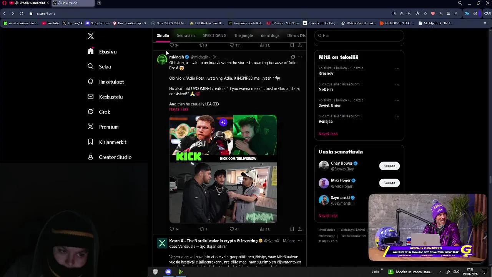
Task: Click the heart icon in browser toolbar
Action: point(433,13)
